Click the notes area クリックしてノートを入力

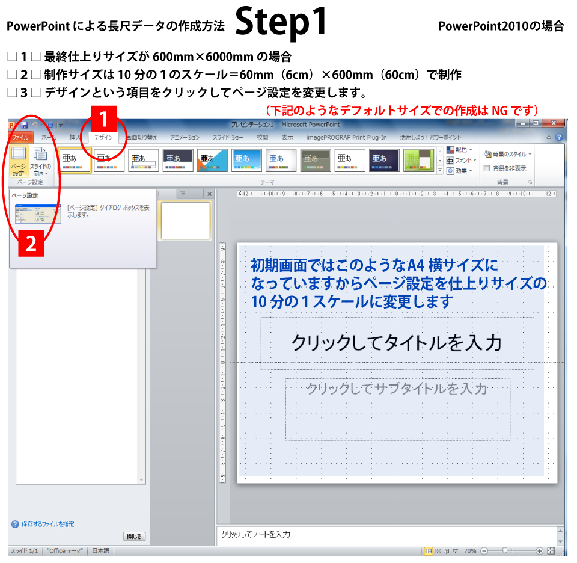(386, 535)
